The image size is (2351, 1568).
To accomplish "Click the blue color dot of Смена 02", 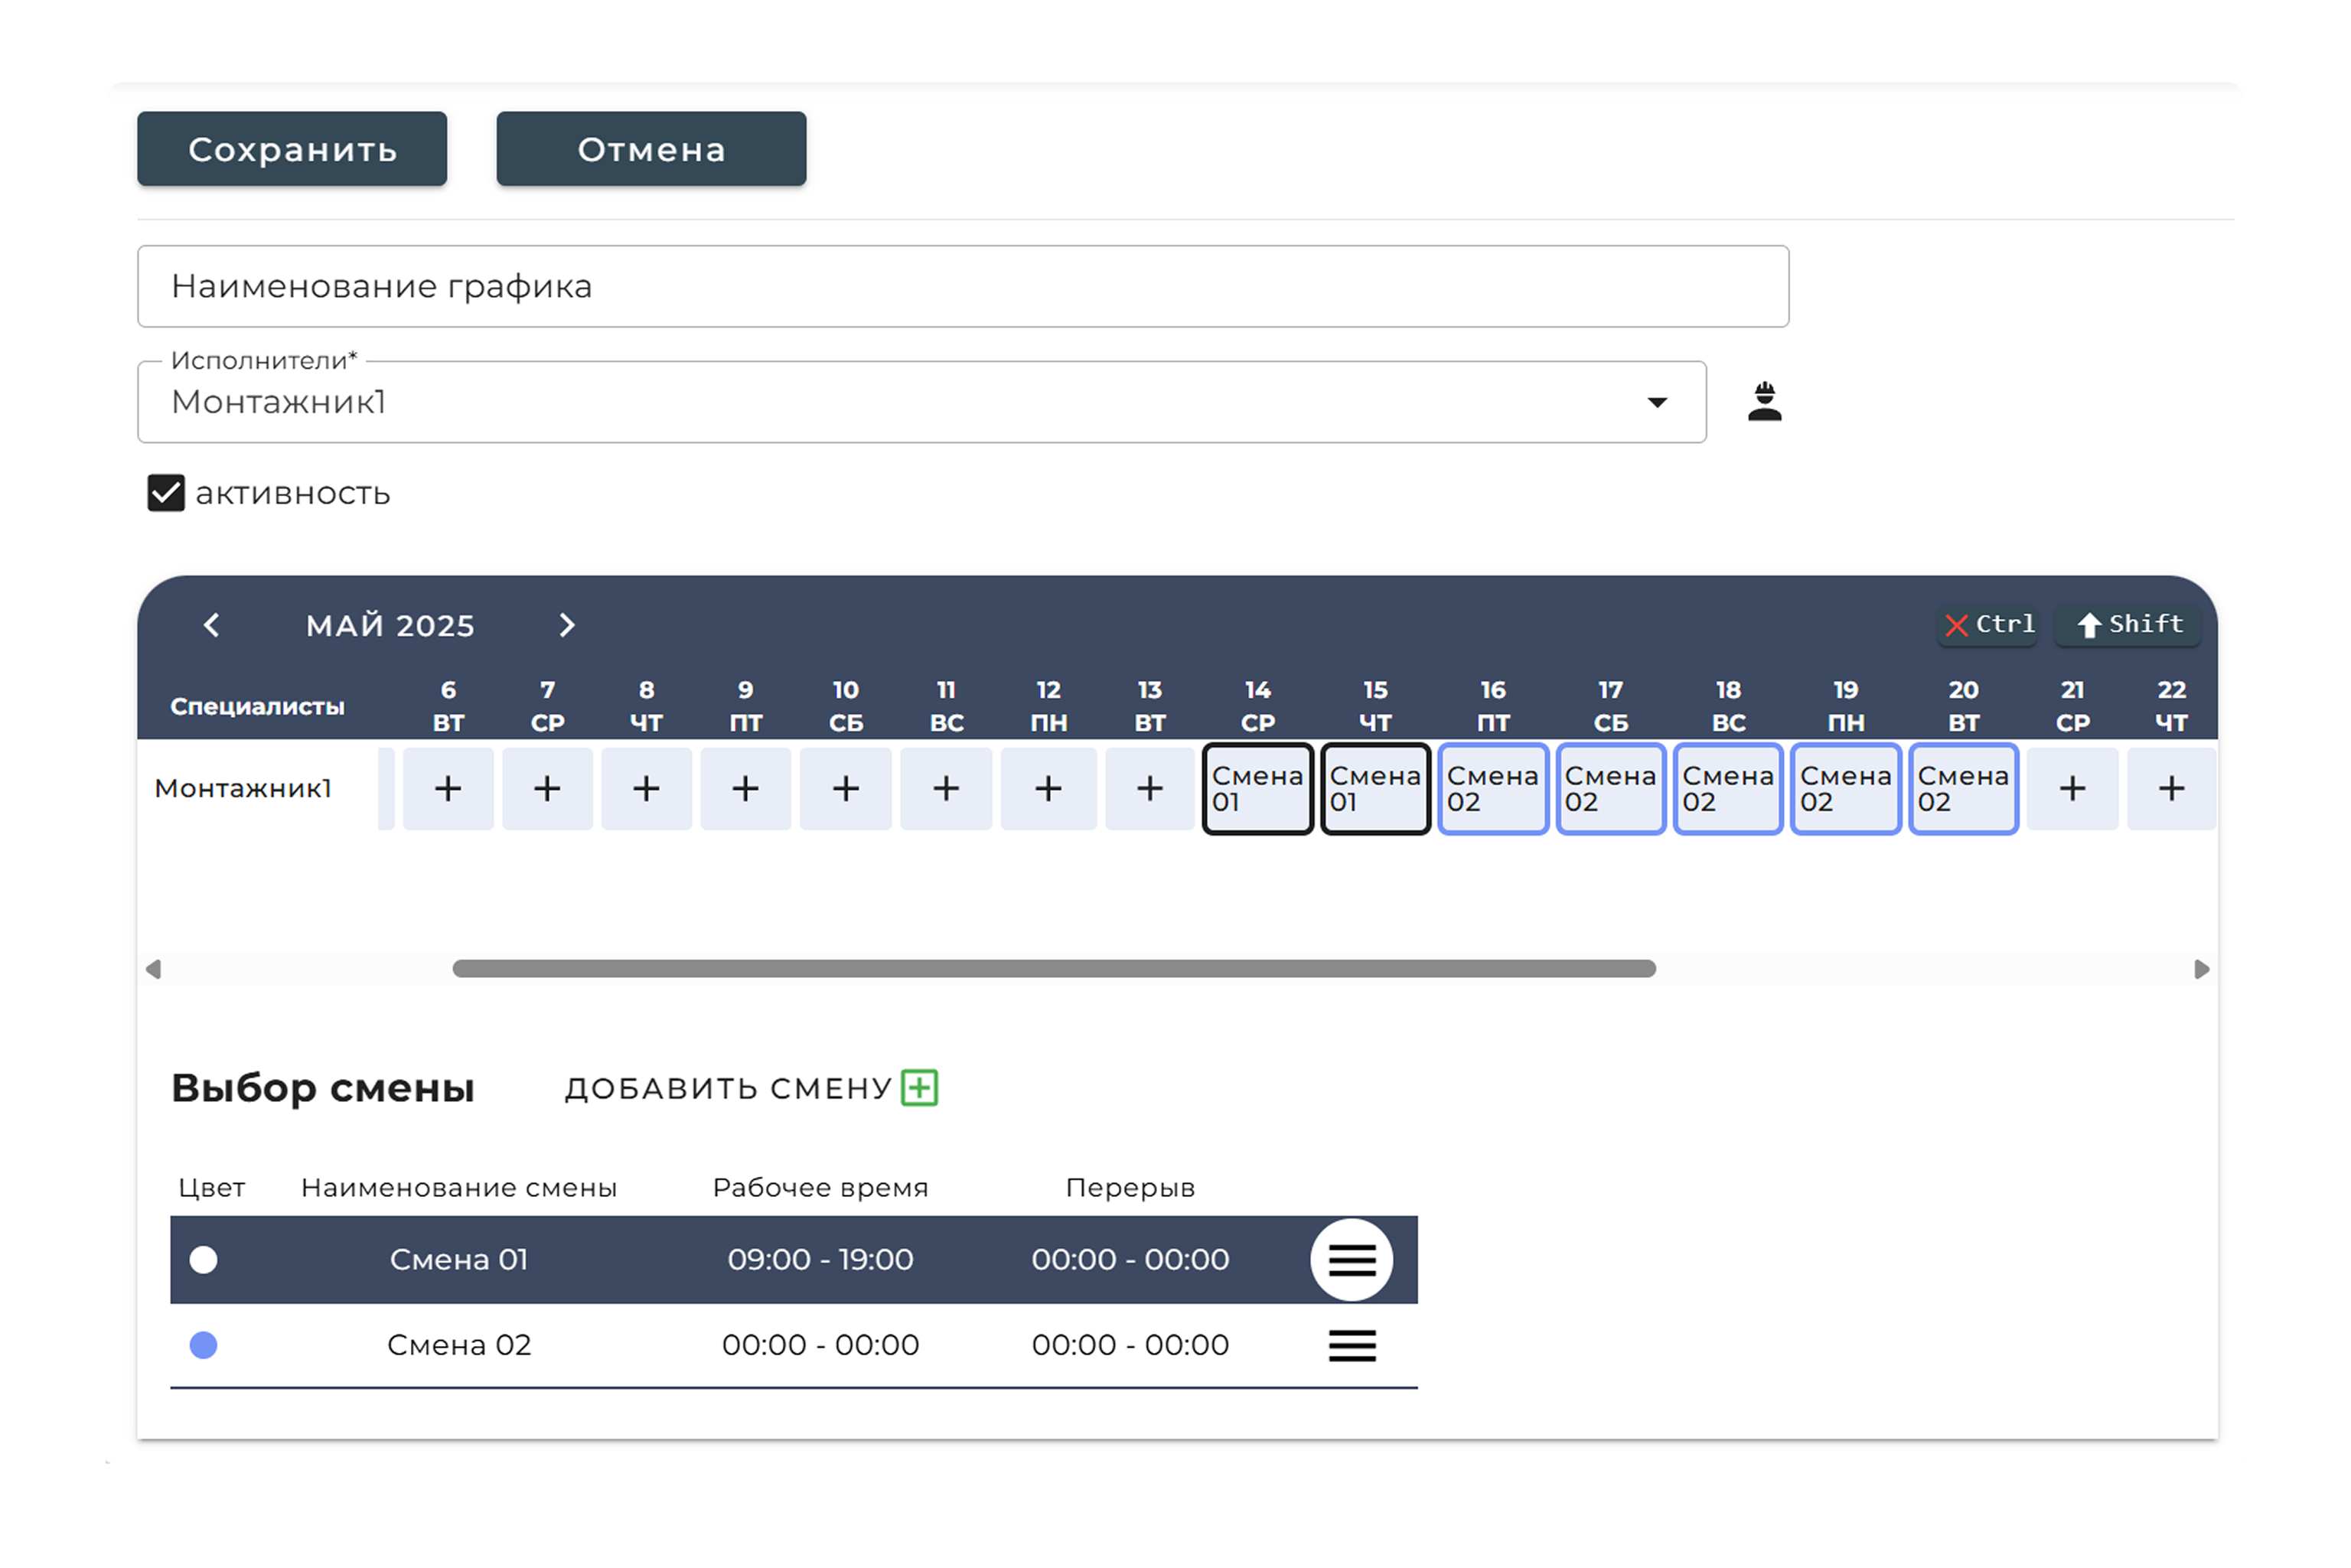I will 204,1345.
